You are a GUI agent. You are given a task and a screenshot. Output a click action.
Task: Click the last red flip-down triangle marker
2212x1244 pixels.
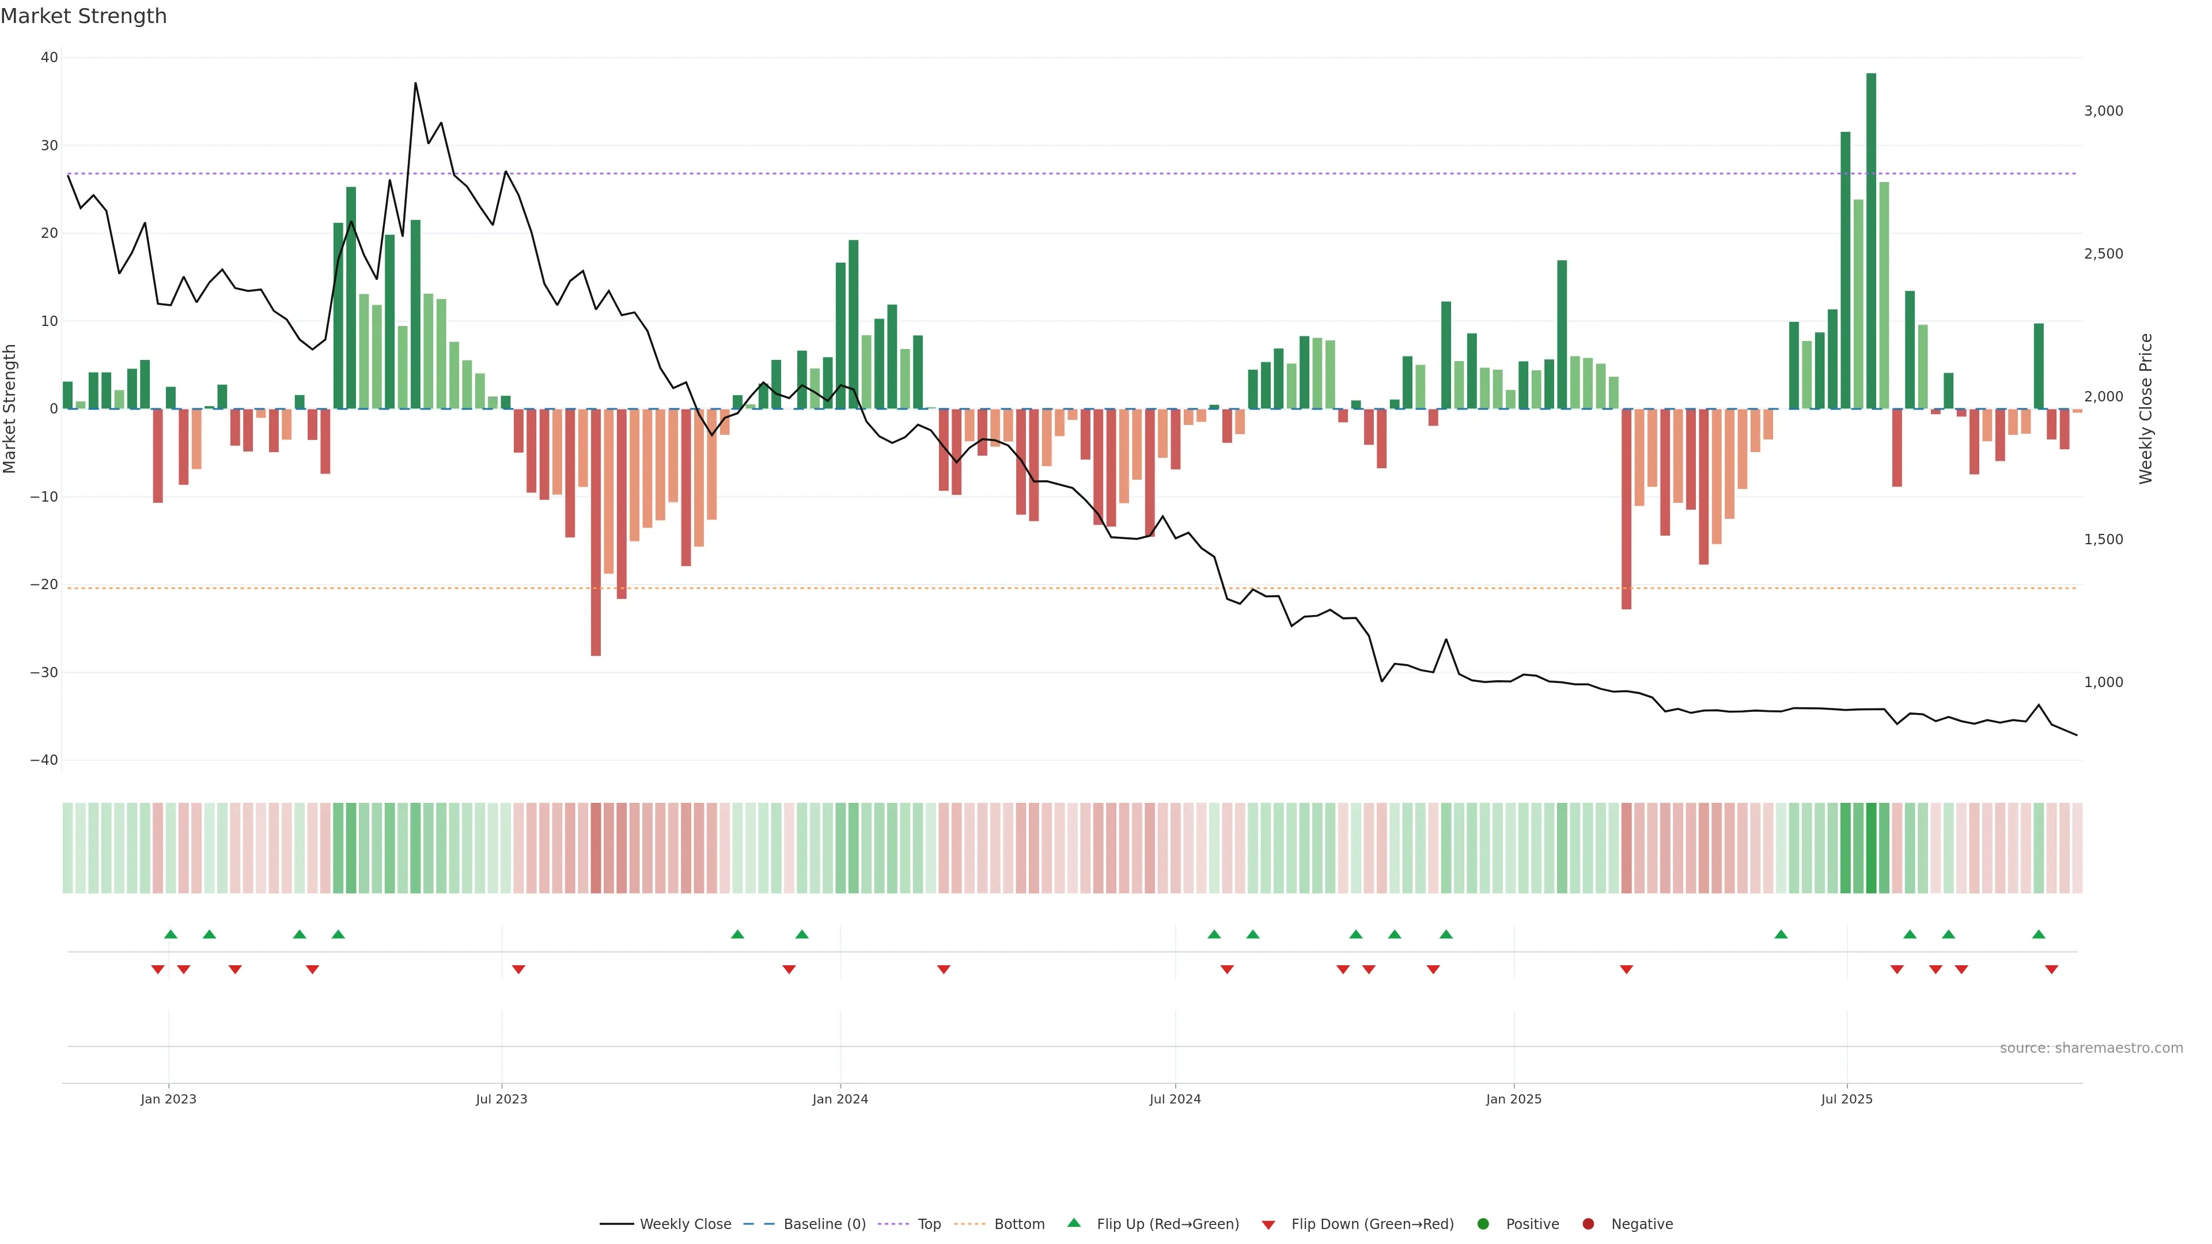[2051, 969]
